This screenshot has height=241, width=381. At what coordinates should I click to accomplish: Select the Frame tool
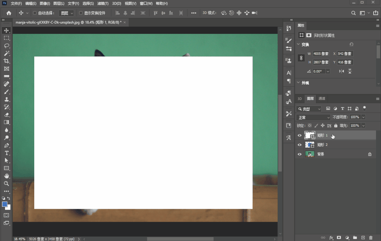[7, 69]
